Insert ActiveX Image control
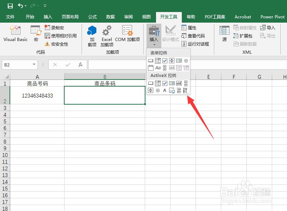 172,90
